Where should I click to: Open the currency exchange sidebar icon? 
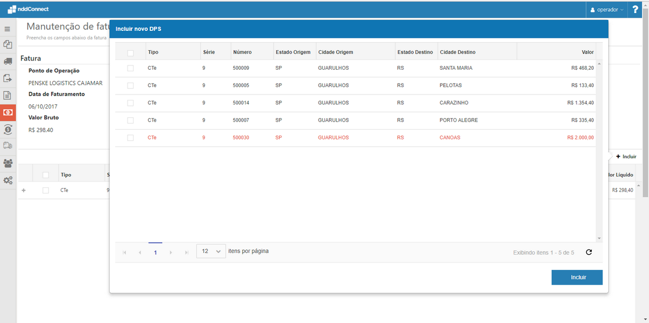click(8, 130)
